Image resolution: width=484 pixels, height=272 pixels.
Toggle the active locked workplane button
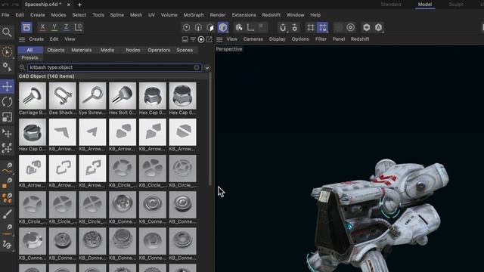tap(323, 27)
